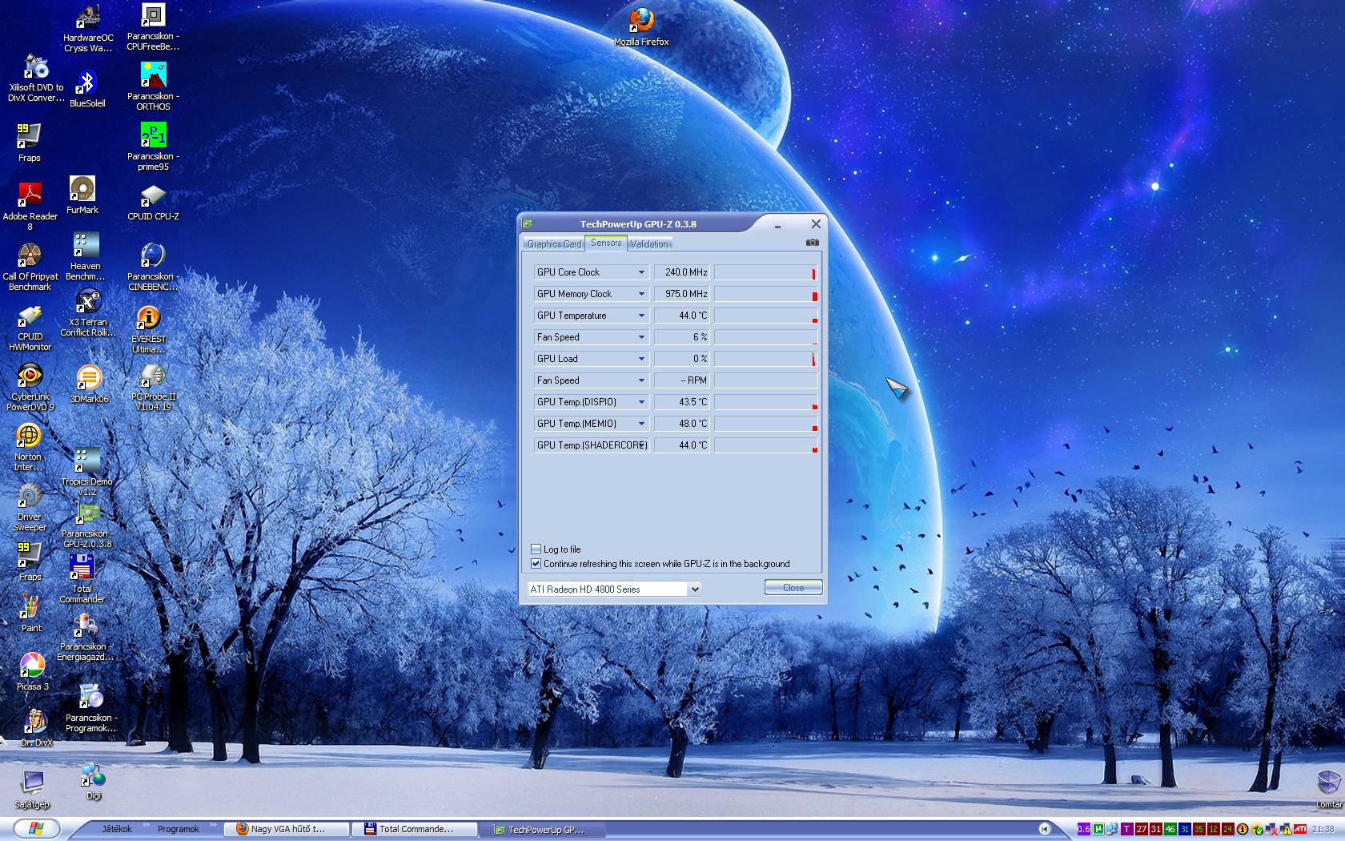1345x841 pixels.
Task: Expand the GPU Load sensor dropdown
Action: coord(641,359)
